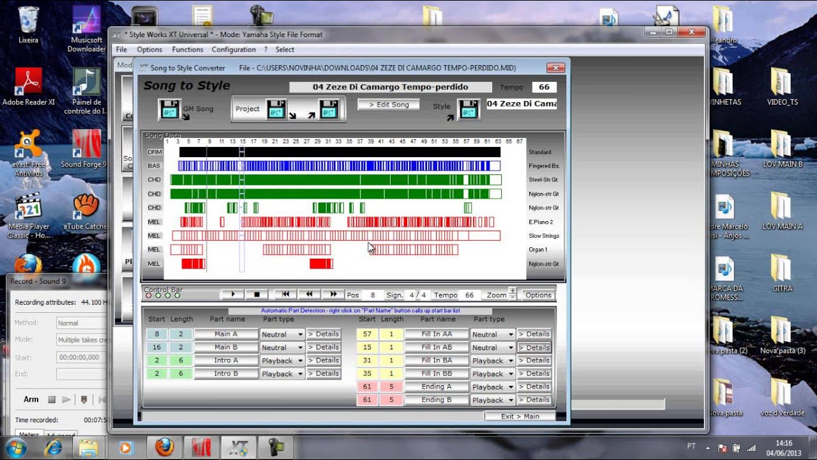
Task: Click the Fill In BA part name button
Action: click(437, 360)
